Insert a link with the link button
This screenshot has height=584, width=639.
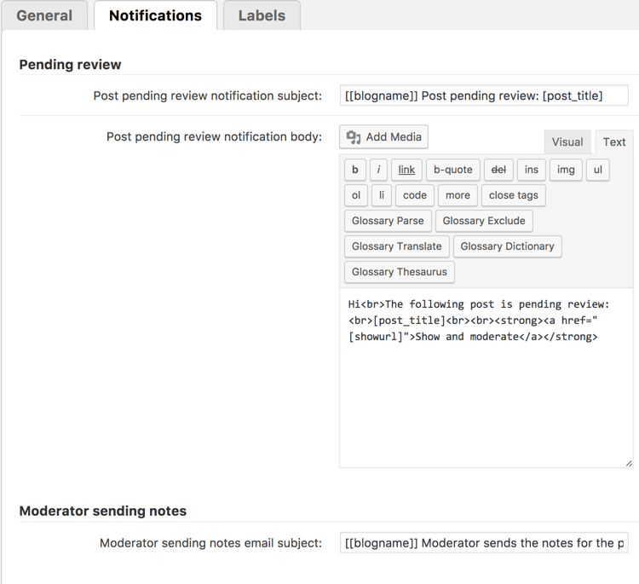click(406, 170)
